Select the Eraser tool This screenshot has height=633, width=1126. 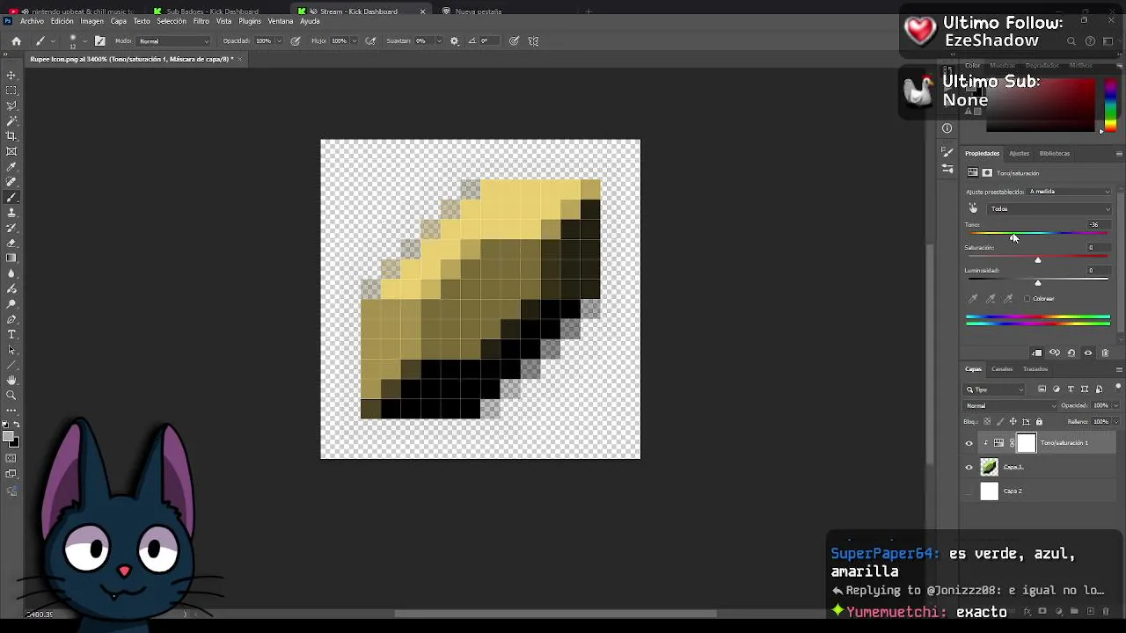pos(11,243)
